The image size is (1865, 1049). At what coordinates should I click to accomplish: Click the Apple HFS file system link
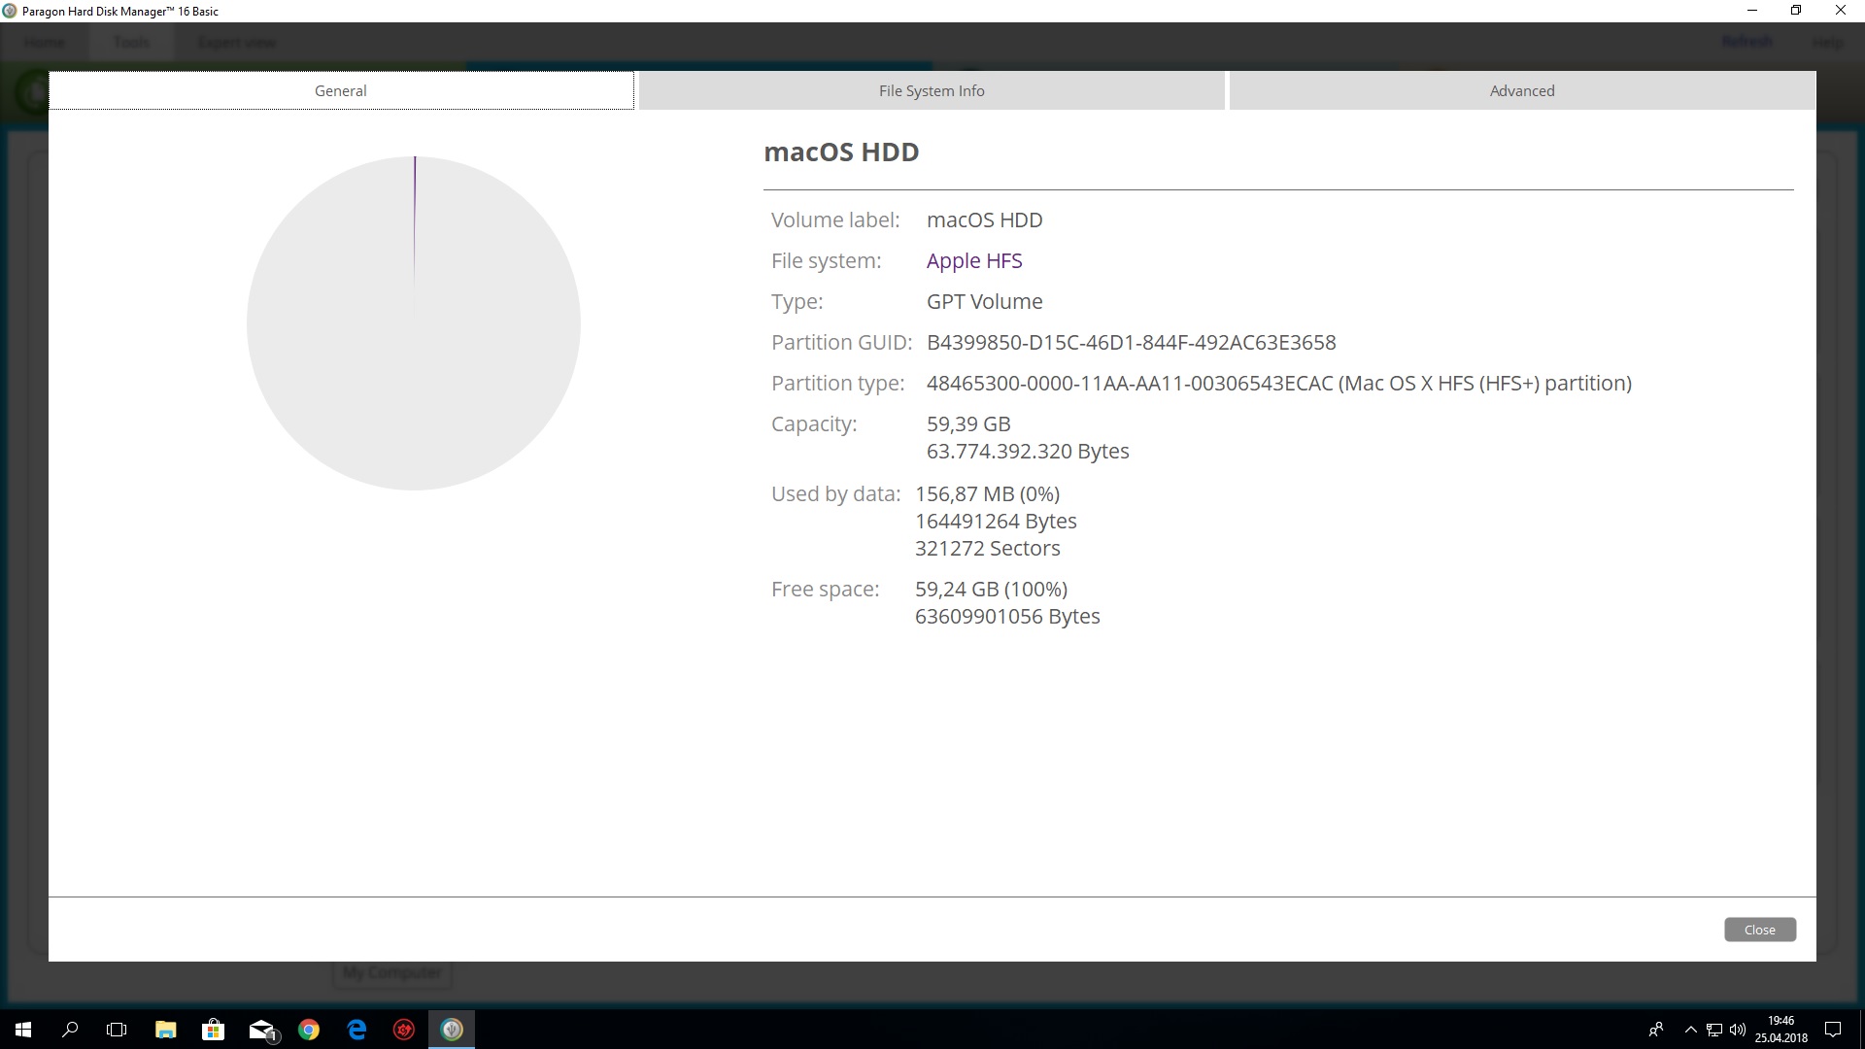coord(974,260)
